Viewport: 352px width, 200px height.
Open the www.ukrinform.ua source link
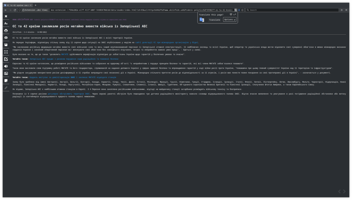click(22, 20)
